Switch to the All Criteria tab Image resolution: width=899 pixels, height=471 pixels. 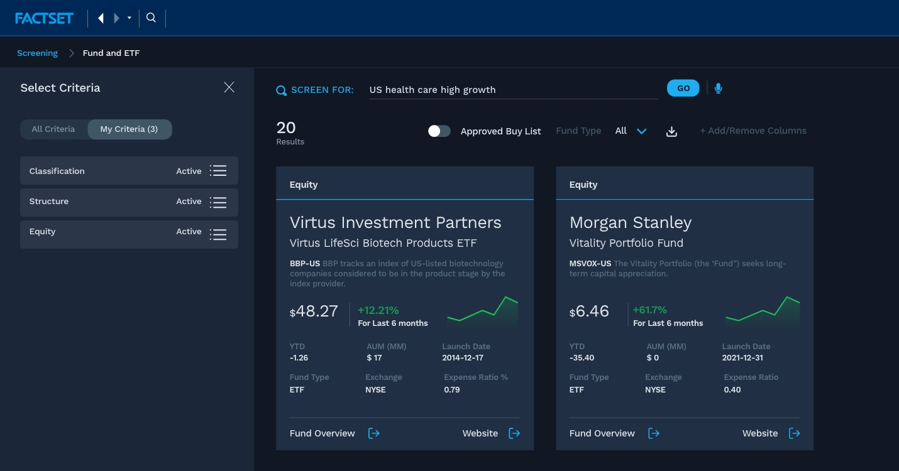pyautogui.click(x=53, y=129)
